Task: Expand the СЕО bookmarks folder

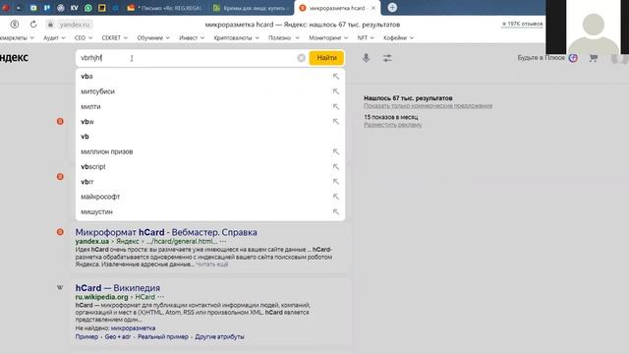Action: 84,37
